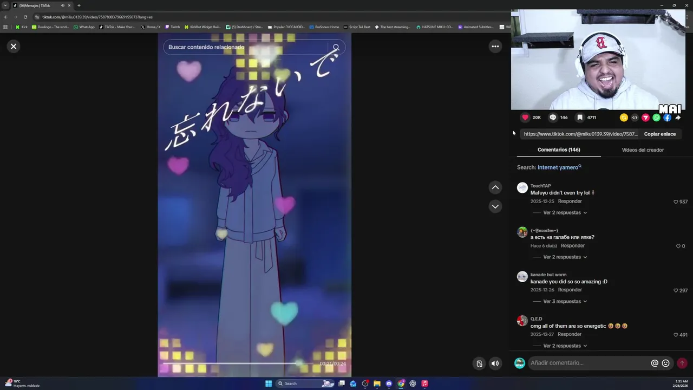Viewport: 693px width, 390px height.
Task: Open Twitch bookmark
Action: (x=173, y=27)
